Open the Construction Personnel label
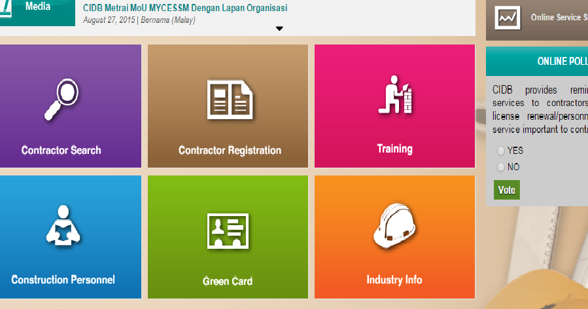This screenshot has height=309, width=588. pyautogui.click(x=63, y=280)
